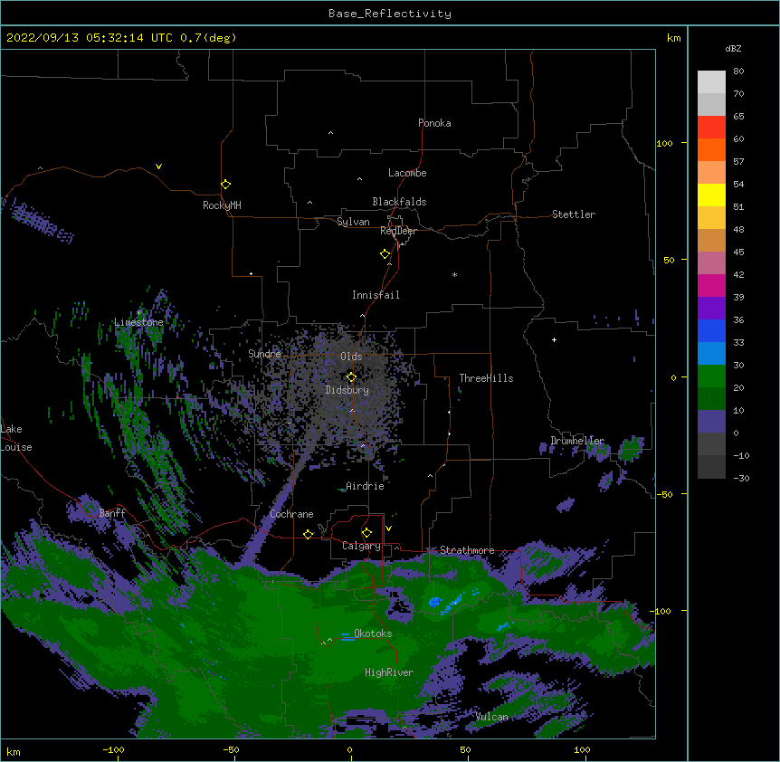Image resolution: width=780 pixels, height=762 pixels.
Task: Click the 36 dBZ blue legend swatch
Action: pyautogui.click(x=711, y=330)
